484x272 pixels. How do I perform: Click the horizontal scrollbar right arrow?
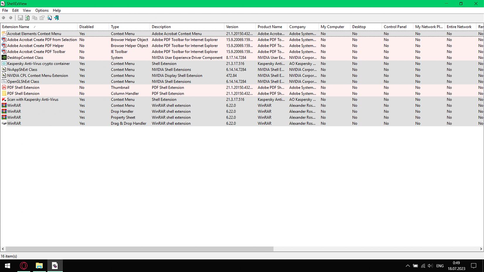click(481, 249)
